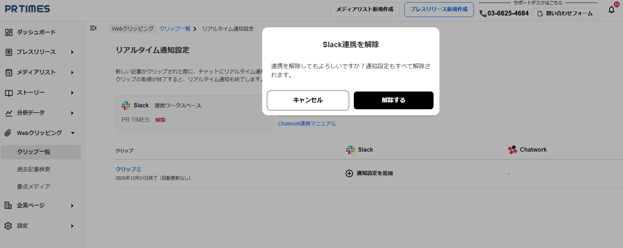
Task: Open the notification bell icon
Action: coord(612,10)
